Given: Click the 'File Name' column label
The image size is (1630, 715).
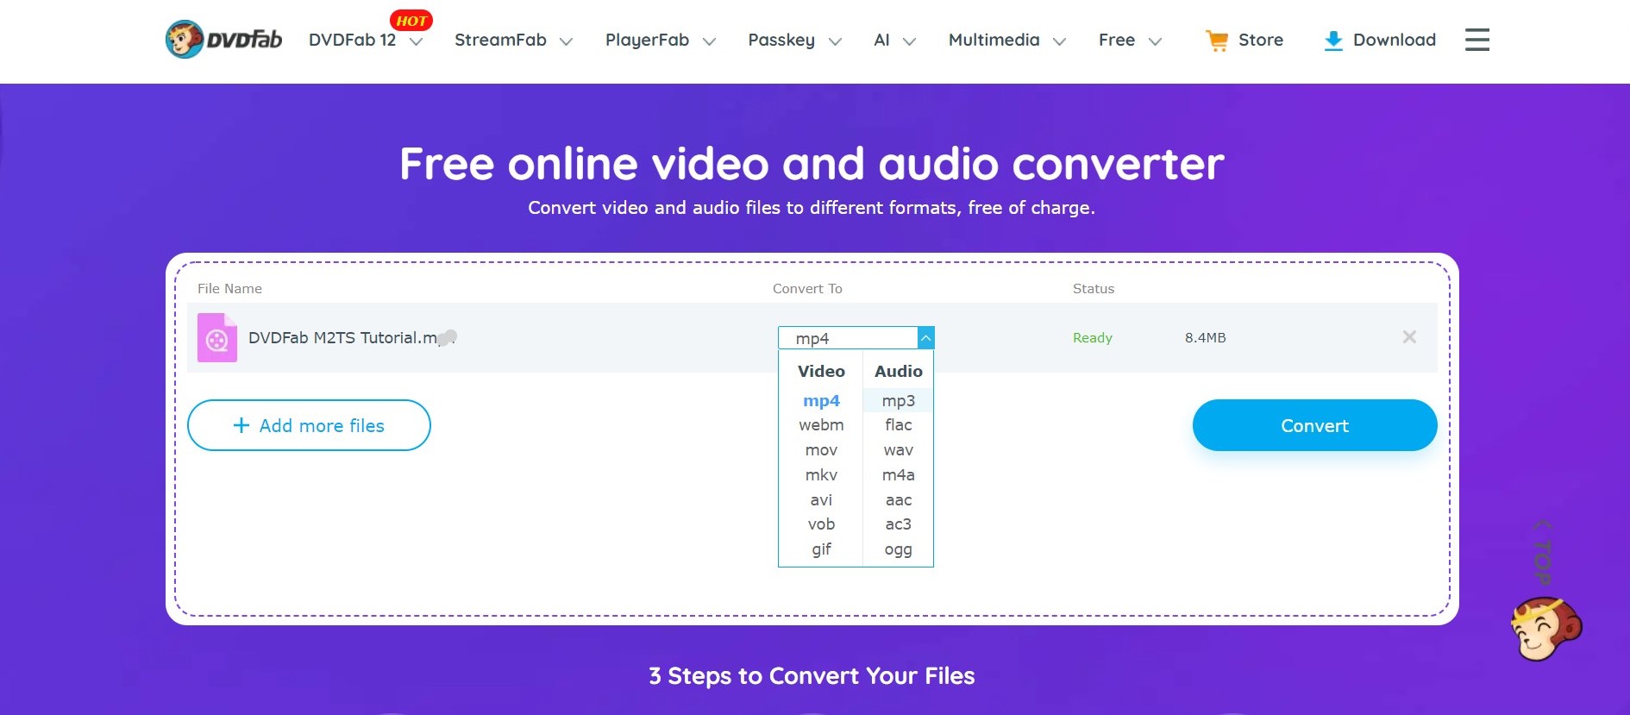Looking at the screenshot, I should point(229,289).
